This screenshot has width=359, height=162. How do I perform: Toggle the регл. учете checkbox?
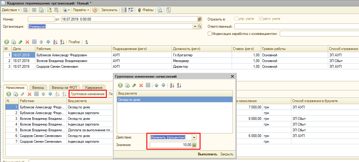point(260,19)
